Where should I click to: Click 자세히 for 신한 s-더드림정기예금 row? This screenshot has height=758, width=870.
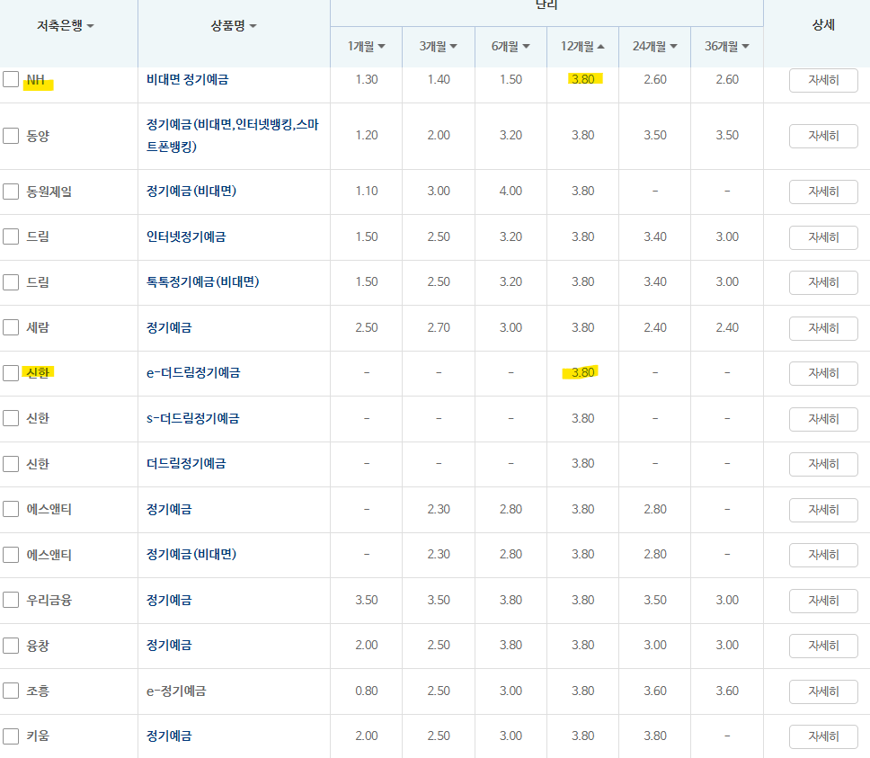pyautogui.click(x=823, y=419)
